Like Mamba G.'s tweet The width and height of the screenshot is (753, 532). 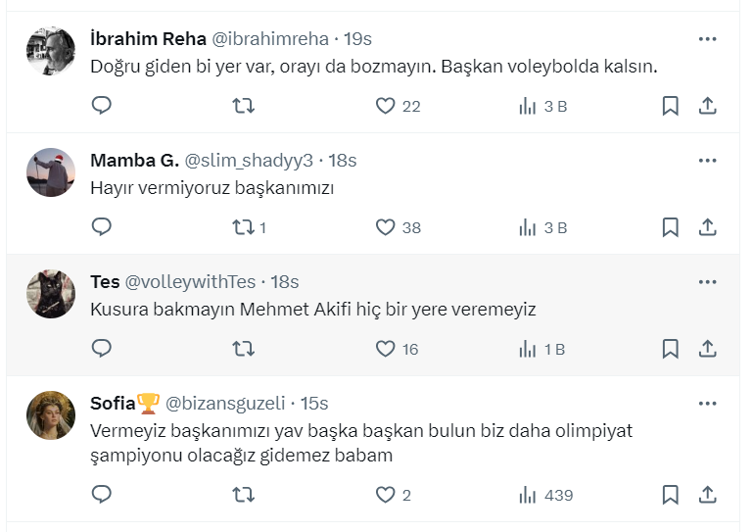[386, 227]
